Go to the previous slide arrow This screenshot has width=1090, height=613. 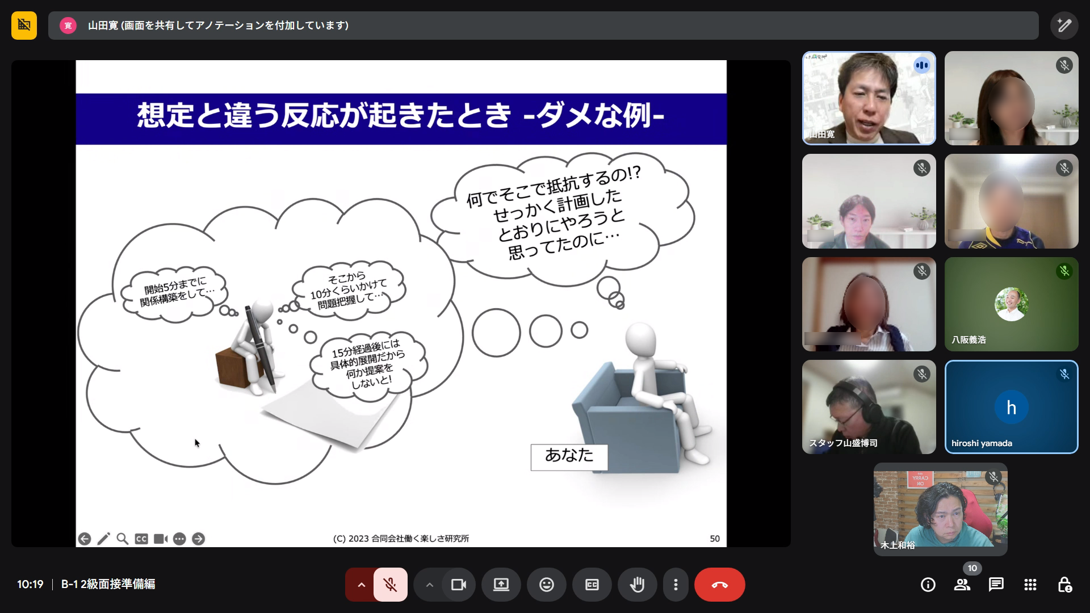[x=85, y=539]
